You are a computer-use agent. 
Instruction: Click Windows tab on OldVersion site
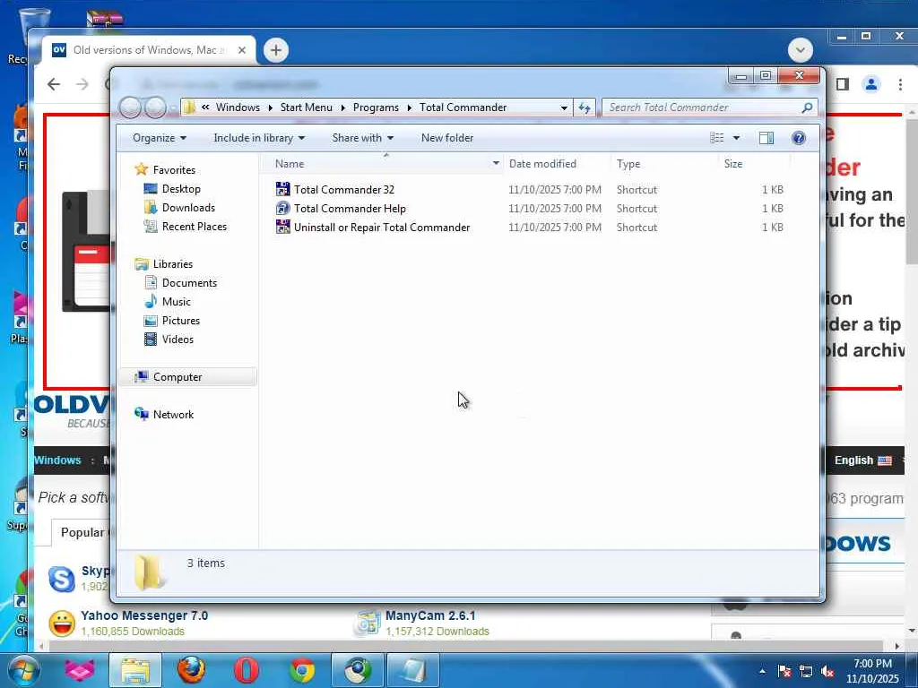[x=57, y=460]
